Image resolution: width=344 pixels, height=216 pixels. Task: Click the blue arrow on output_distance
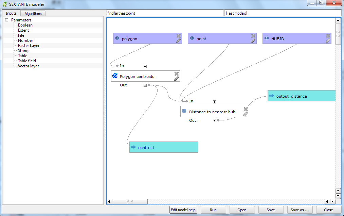[x=271, y=96]
